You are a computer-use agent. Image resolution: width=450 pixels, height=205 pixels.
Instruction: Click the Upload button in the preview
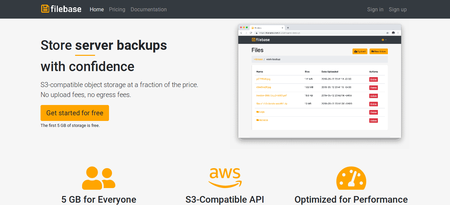[360, 51]
